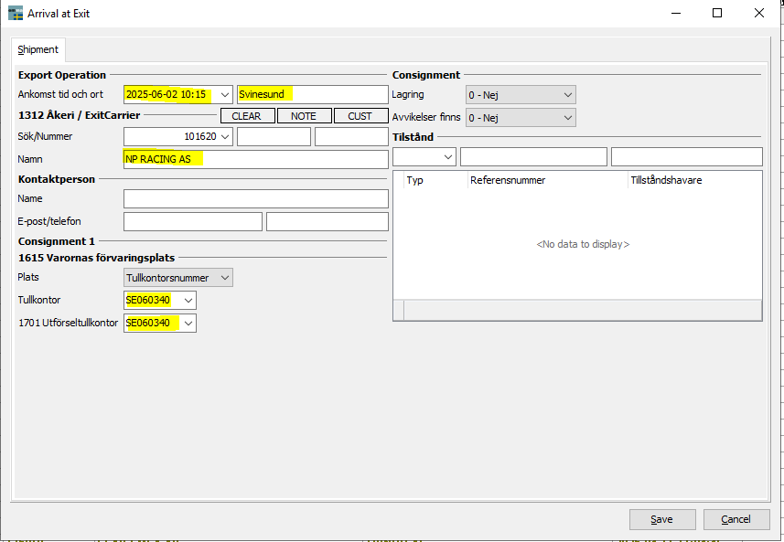Expand the Avvikelser finns dropdown
784x542 pixels.
click(x=567, y=118)
